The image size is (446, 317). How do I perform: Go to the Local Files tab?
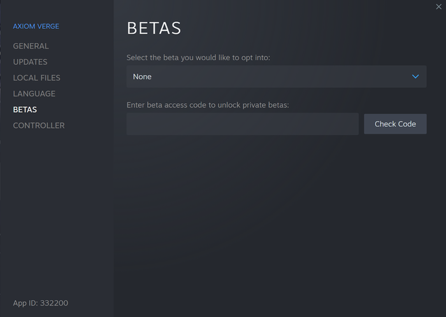(x=36, y=78)
